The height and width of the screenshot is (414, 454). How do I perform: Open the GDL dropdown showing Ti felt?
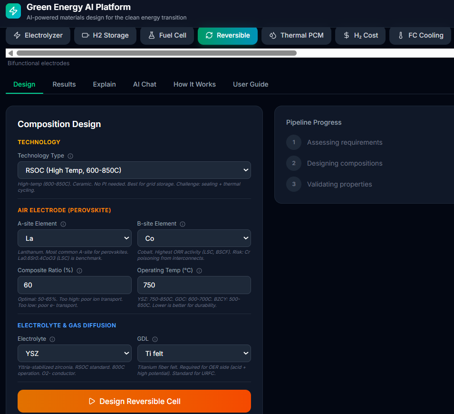click(x=194, y=354)
